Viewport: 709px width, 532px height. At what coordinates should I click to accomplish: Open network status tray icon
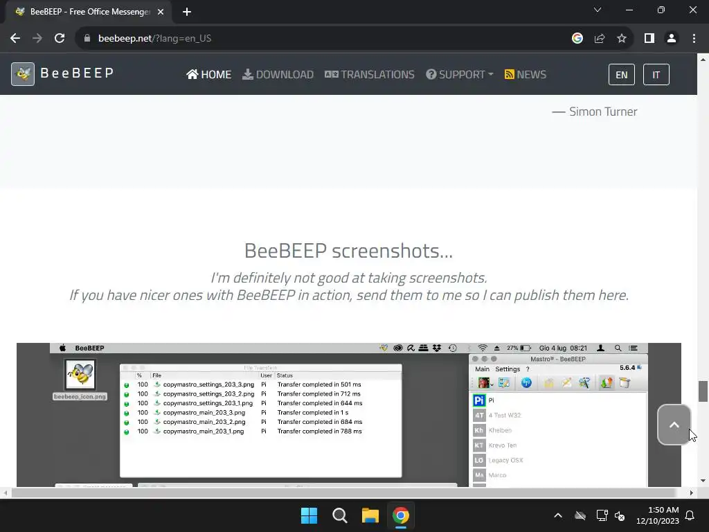602,515
